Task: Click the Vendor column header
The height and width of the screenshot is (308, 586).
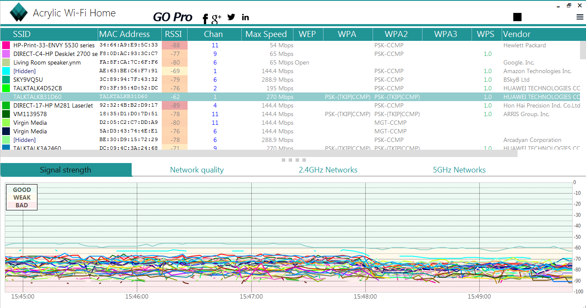Action: [517, 34]
